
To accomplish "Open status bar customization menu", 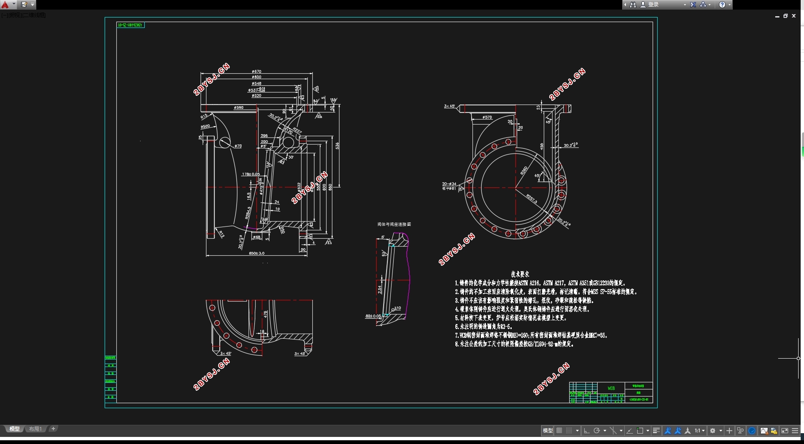I will coord(795,431).
